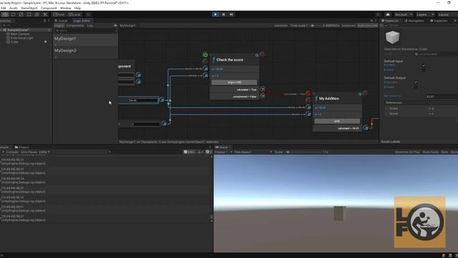
Task: Click the red trigger port left of My Addition
Action: (308, 94)
